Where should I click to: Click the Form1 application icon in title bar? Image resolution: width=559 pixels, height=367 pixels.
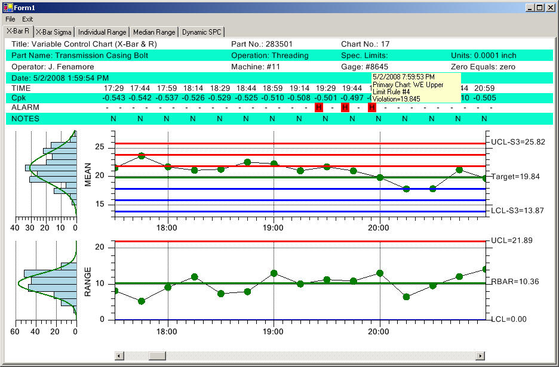[x=8, y=7]
